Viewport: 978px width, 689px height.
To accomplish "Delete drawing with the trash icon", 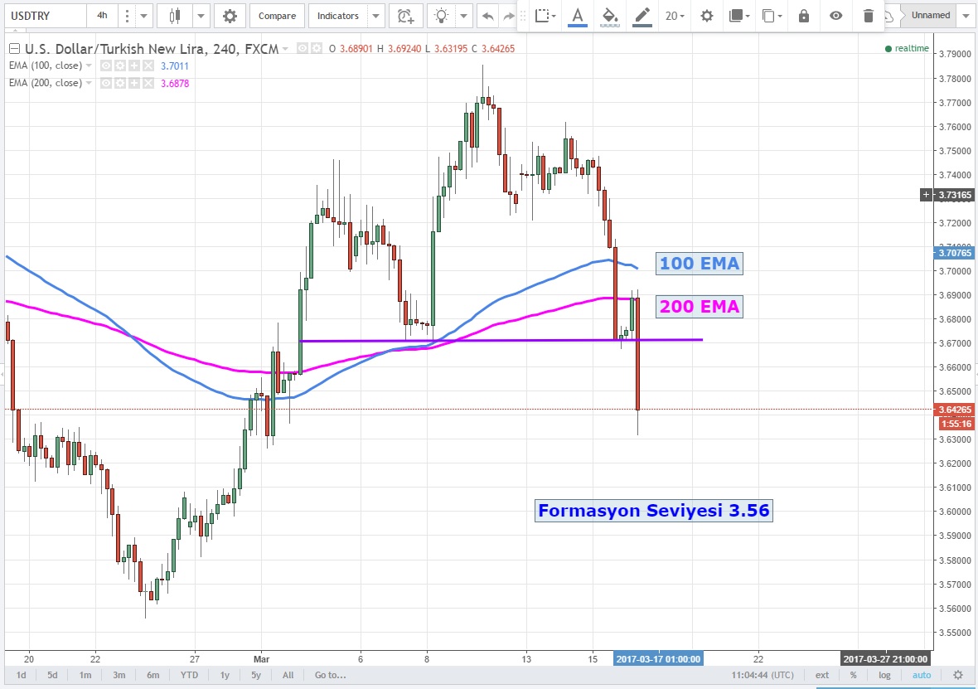I will 868,16.
